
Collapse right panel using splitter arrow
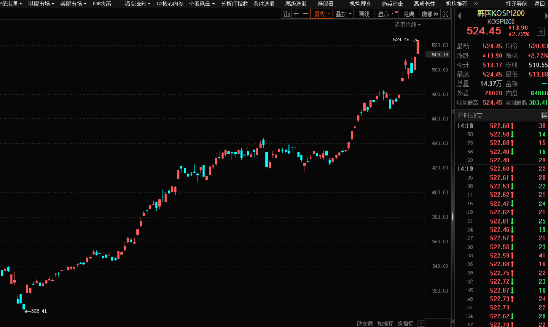coord(453,217)
